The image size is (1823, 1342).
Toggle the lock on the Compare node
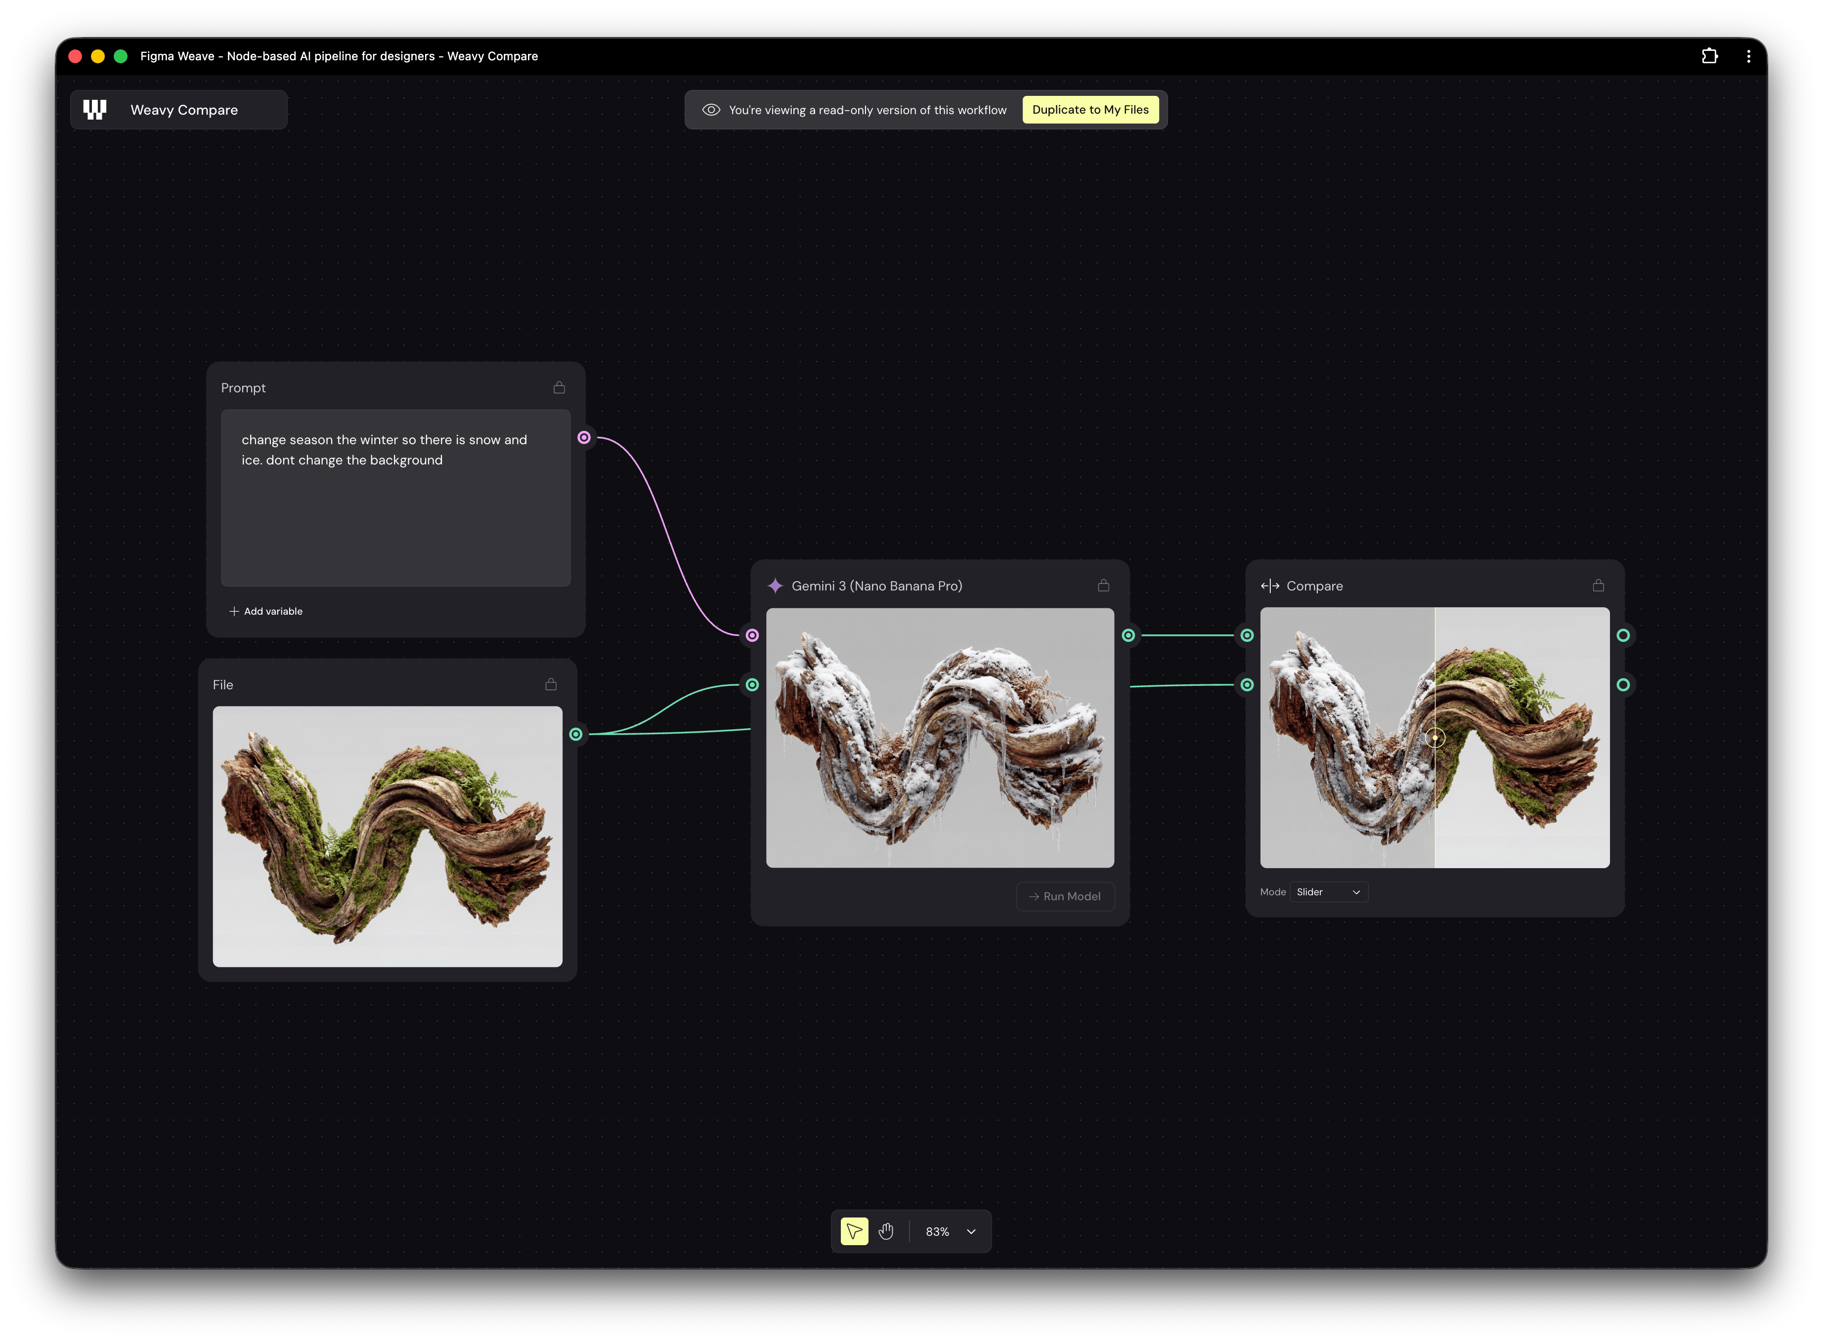[1598, 584]
